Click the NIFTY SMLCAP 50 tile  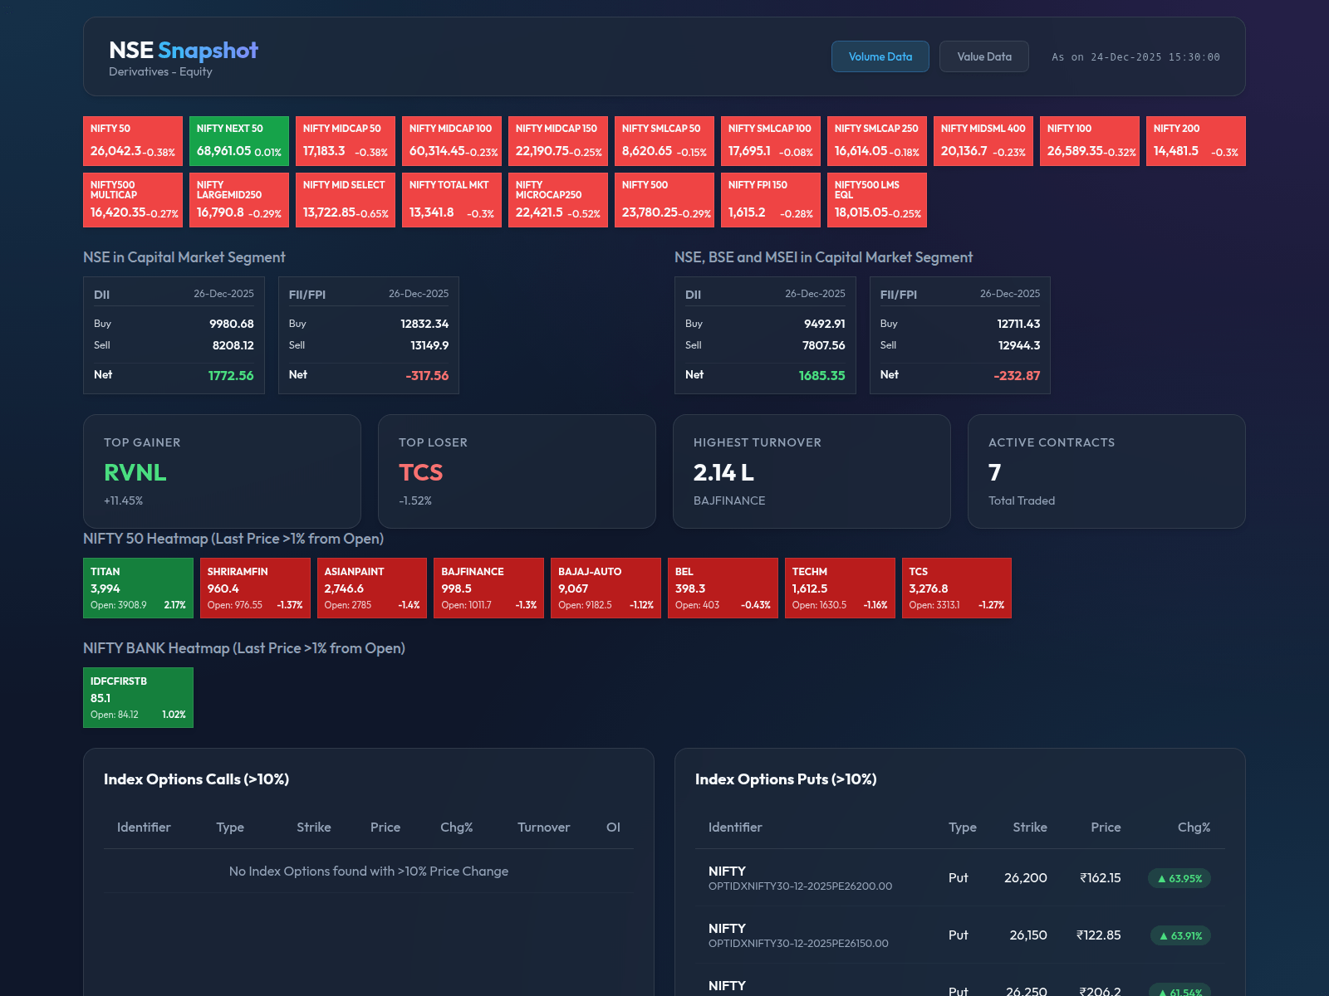(x=664, y=141)
